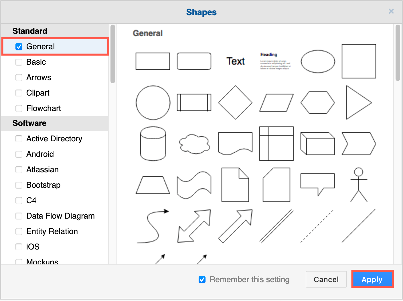
Task: Select the Text shape
Action: 236,61
